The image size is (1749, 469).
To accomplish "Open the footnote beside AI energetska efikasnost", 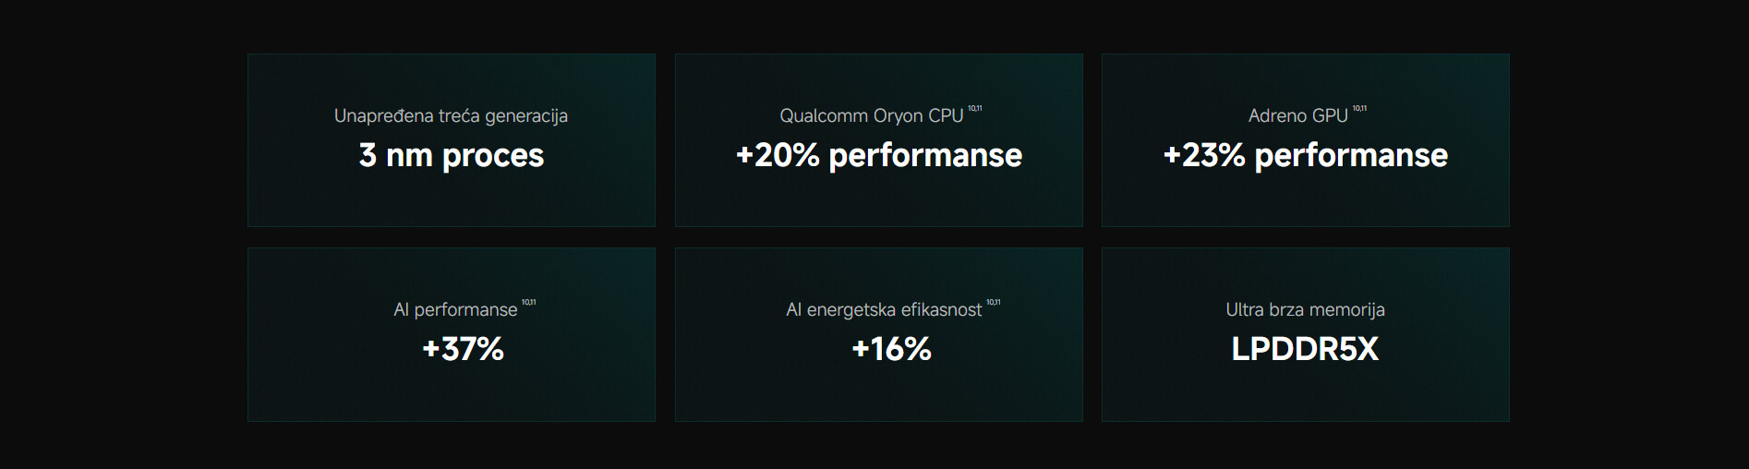I will (x=993, y=303).
